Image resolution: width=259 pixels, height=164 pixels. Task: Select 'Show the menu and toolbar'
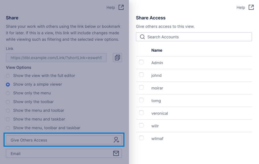point(8,111)
